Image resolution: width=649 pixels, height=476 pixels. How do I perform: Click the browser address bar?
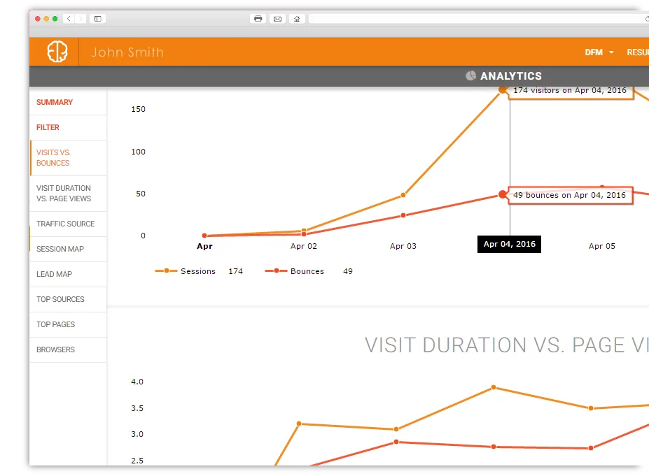[478, 19]
